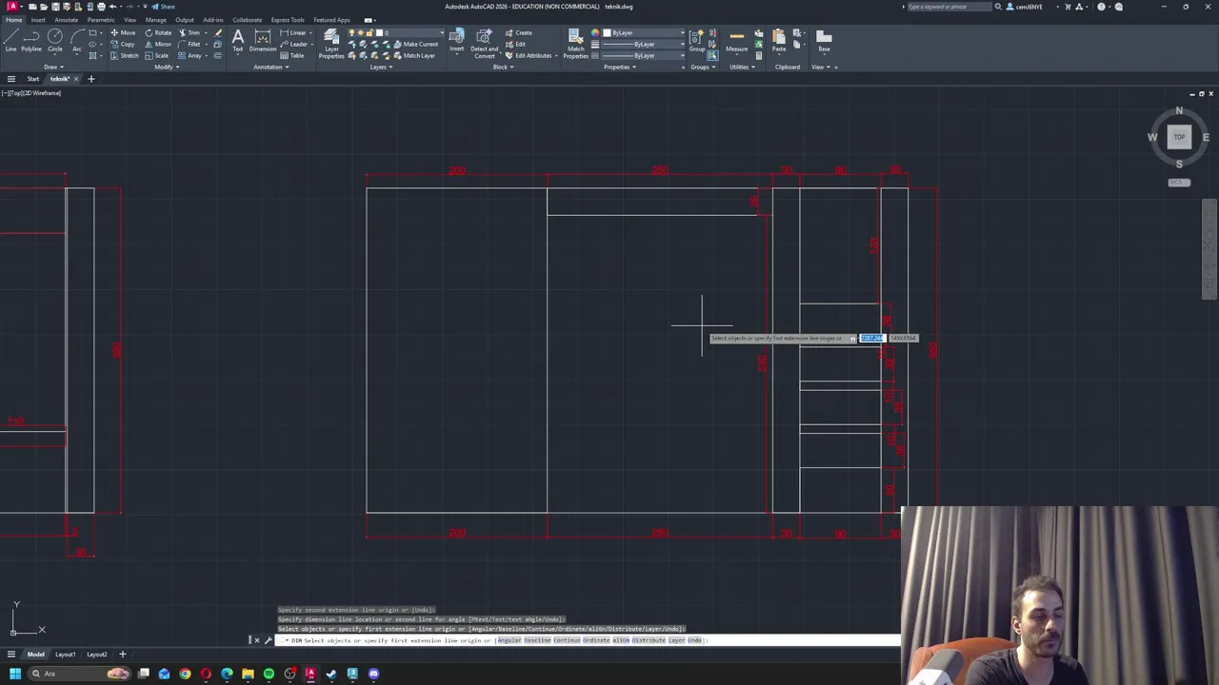The image size is (1219, 685).
Task: Select the Dimension tool
Action: [262, 40]
